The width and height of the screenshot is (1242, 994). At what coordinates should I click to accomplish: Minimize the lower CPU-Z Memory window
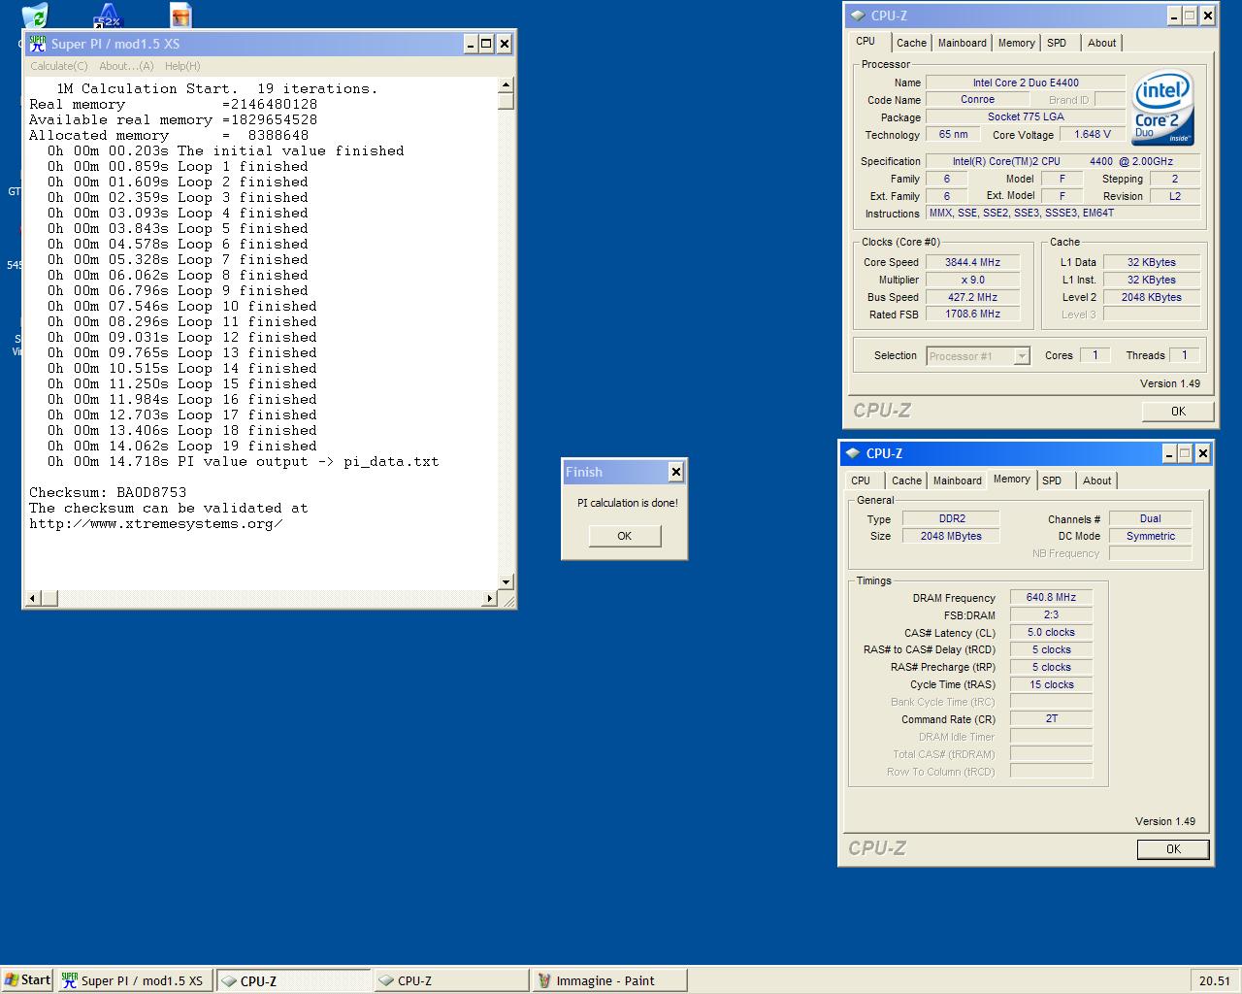[1169, 453]
